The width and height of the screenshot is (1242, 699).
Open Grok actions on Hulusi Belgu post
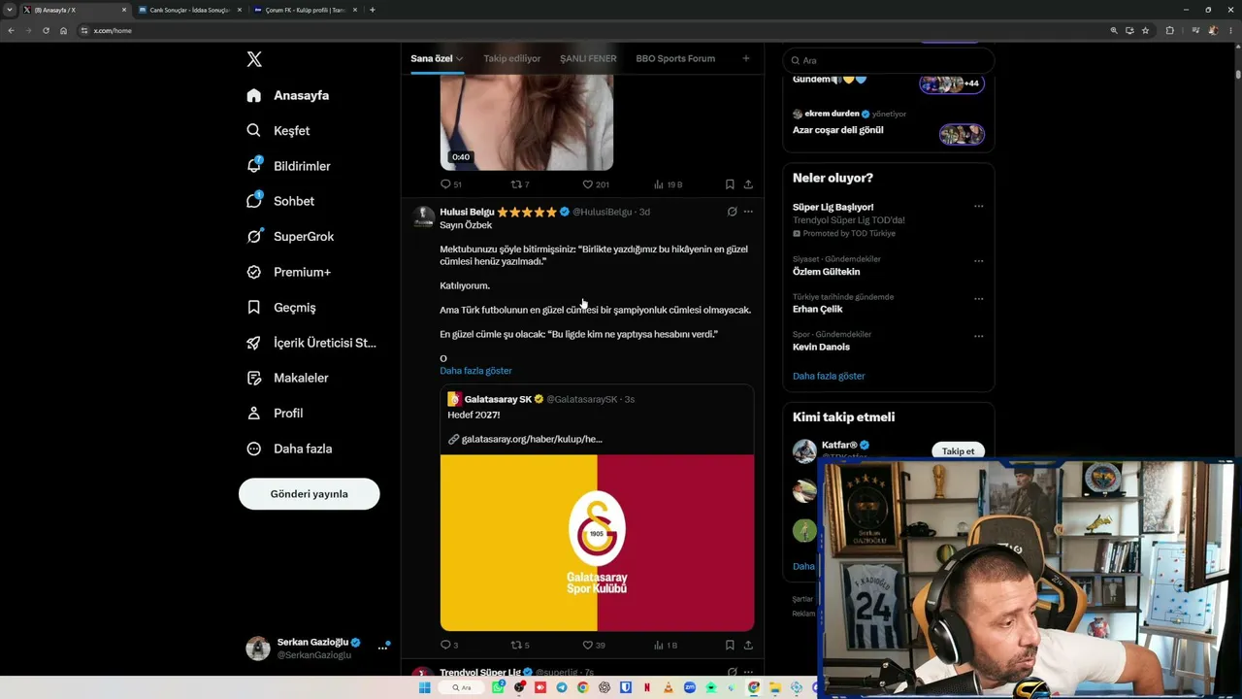coord(732,212)
